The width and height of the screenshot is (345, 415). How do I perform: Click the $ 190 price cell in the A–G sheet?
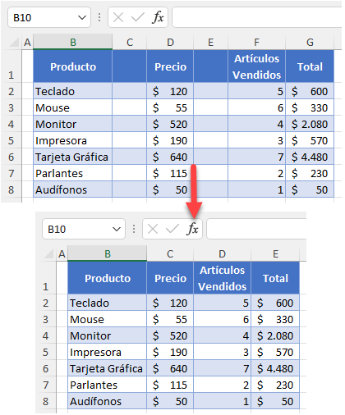click(170, 140)
